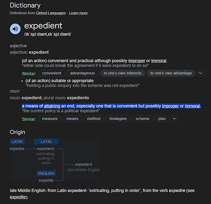This screenshot has width=211, height=204.
Task: Select the 'scheme' synonym chip
Action: 143,119
